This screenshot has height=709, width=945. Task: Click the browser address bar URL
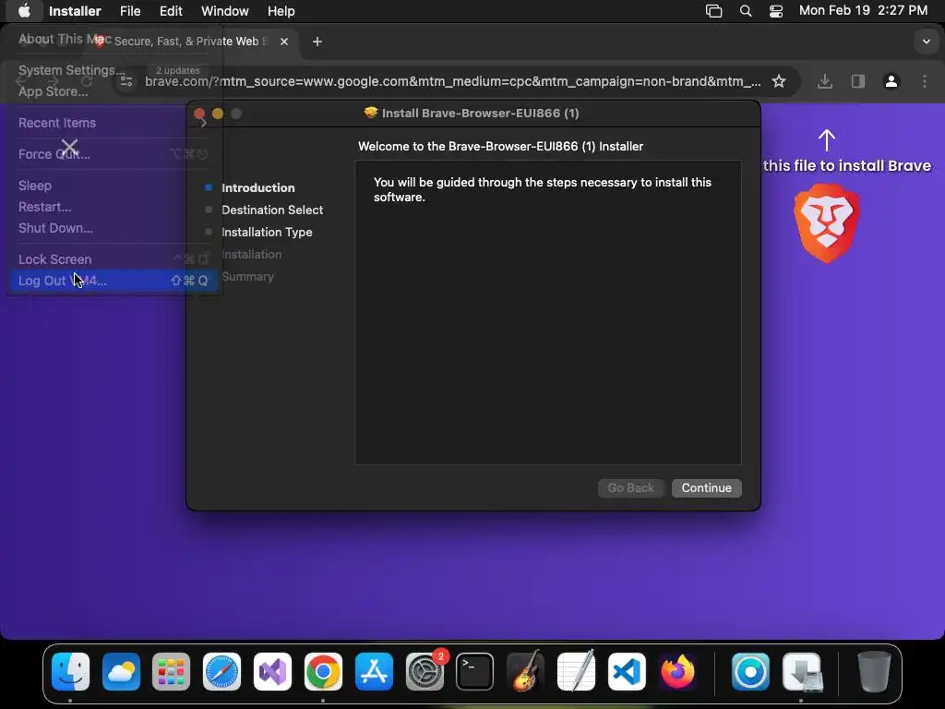click(452, 81)
